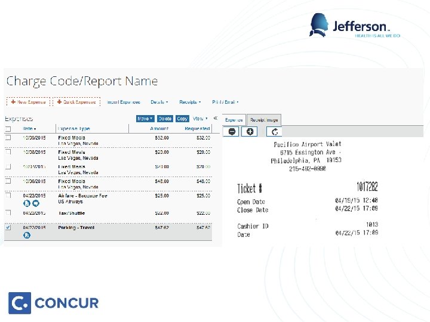Click the Ticket # 1017282 value
This screenshot has width=430, height=322.
tap(367, 187)
